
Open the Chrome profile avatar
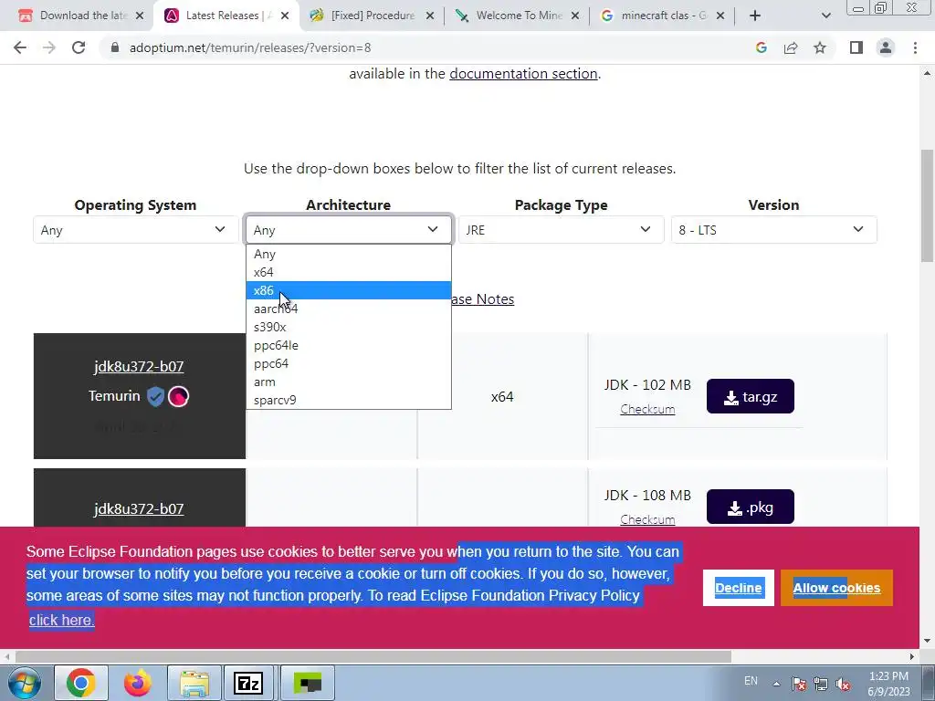click(x=886, y=47)
